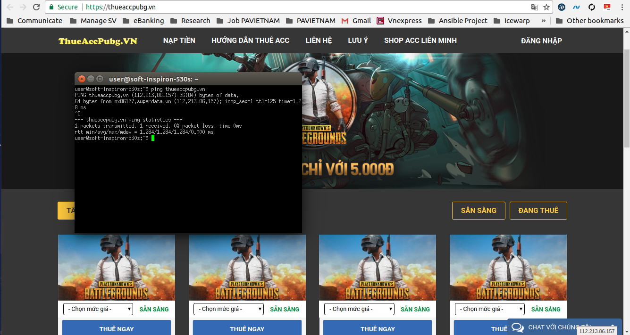The image size is (630, 335).
Task: Open second card's Chọn mức giá dropdown
Action: (x=228, y=309)
